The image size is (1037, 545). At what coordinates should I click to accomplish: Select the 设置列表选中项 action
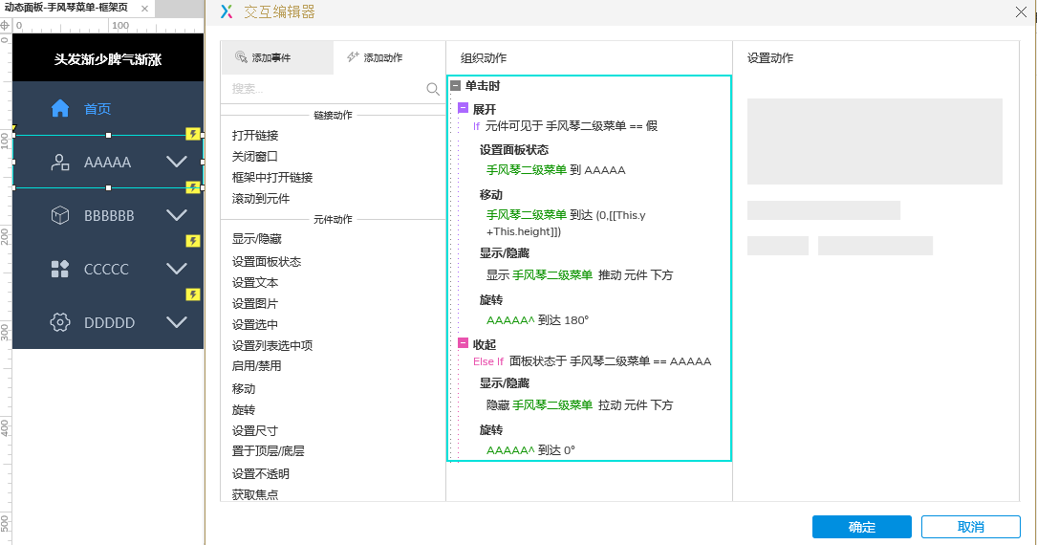point(272,346)
